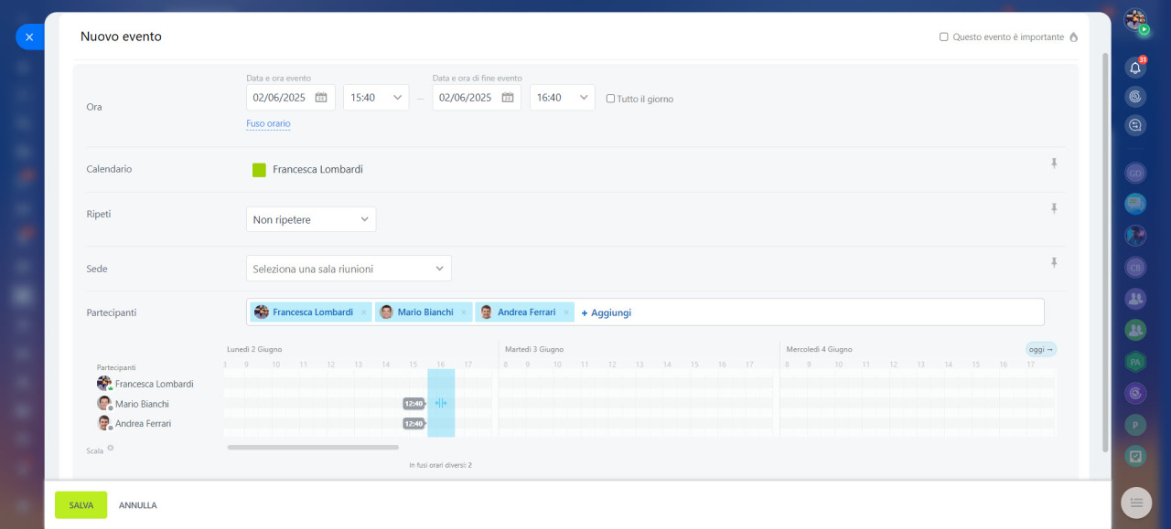The width and height of the screenshot is (1171, 529).
Task: Click the green calendar color swatch
Action: click(x=259, y=169)
